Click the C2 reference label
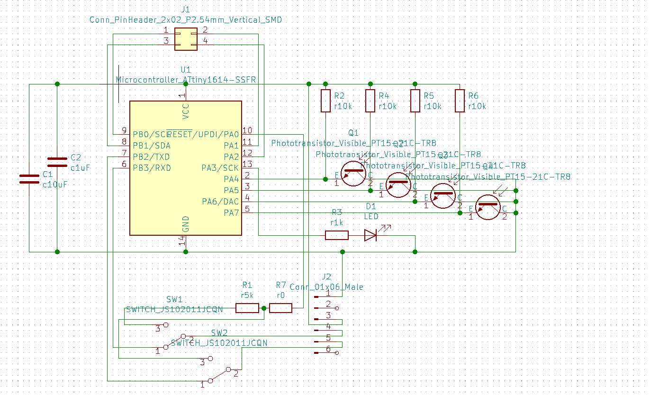 (x=76, y=157)
